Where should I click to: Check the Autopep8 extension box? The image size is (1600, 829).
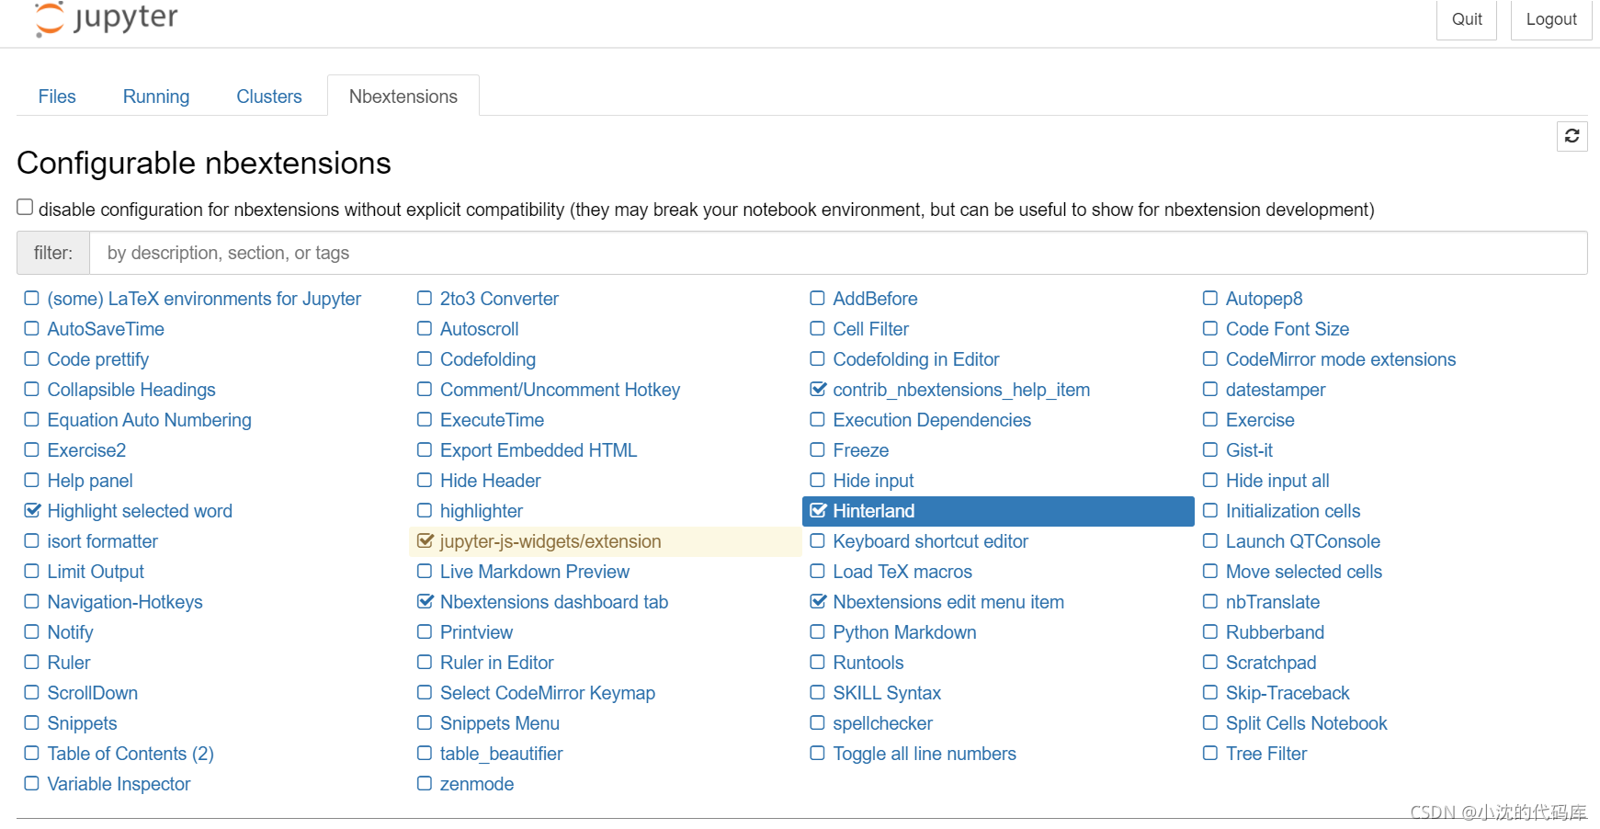(1210, 299)
